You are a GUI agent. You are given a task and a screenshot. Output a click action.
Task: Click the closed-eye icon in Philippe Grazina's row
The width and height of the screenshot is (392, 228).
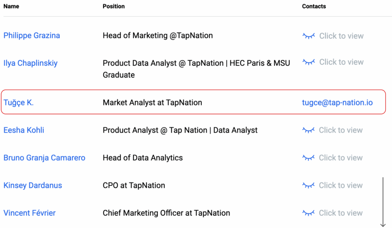[x=309, y=36]
